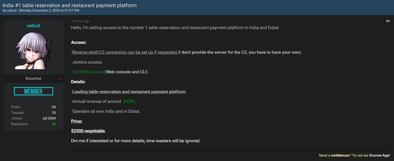Viewport: 394px width, 161px height.
Task: Click the underlined Price: heading
Action: 76,121
